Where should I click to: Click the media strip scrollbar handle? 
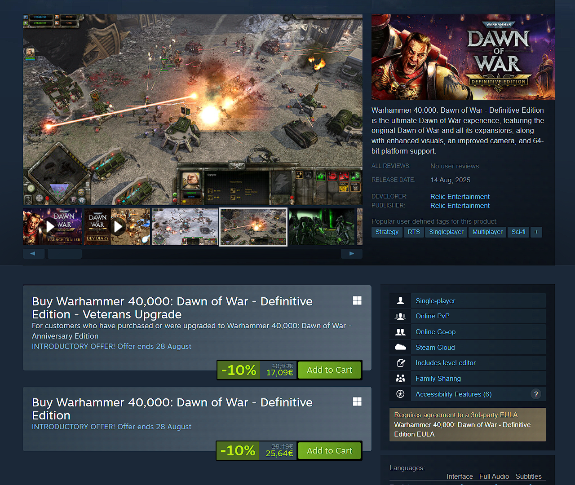(65, 254)
